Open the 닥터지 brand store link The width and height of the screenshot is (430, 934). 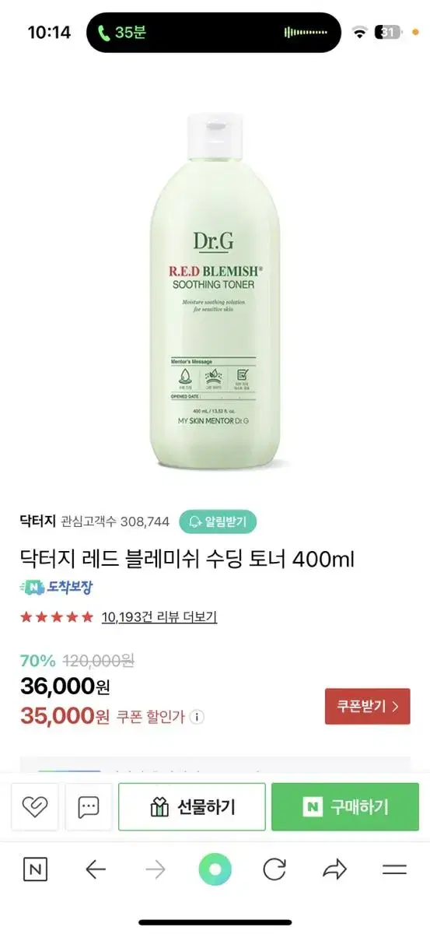pyautogui.click(x=37, y=521)
